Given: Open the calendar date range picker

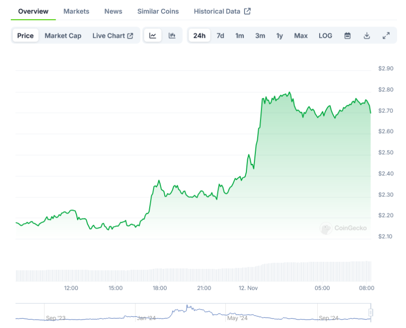Looking at the screenshot, I should click(x=347, y=35).
